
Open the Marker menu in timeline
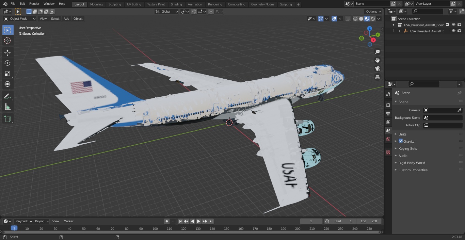coord(68,221)
